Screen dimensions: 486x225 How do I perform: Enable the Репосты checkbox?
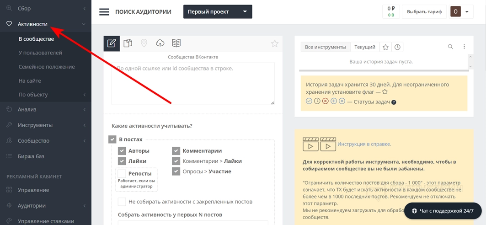pyautogui.click(x=122, y=174)
